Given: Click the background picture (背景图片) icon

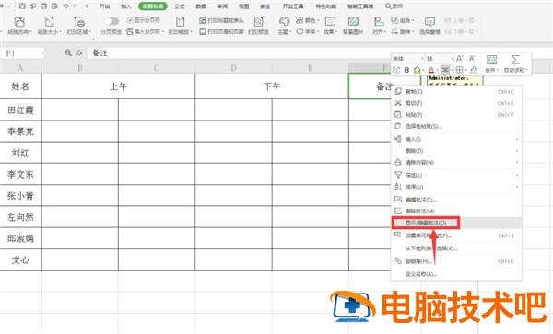Looking at the screenshot, I should pos(353,22).
